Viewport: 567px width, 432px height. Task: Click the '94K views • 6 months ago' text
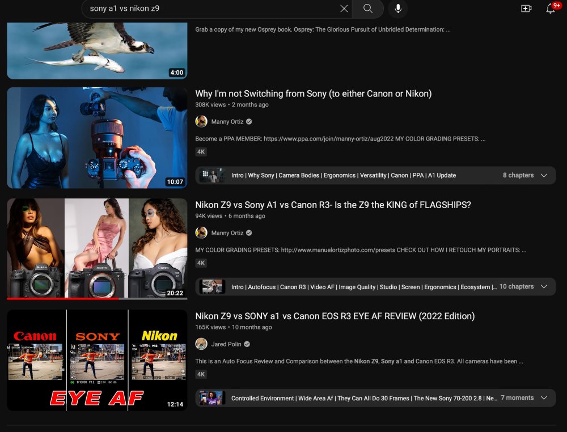coord(230,216)
